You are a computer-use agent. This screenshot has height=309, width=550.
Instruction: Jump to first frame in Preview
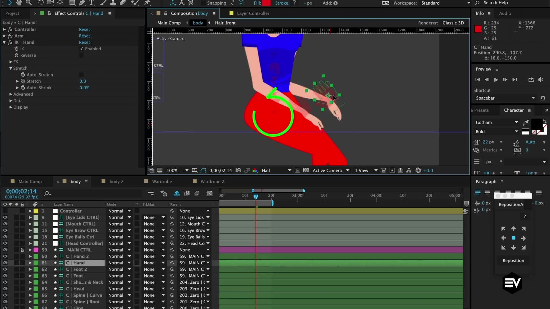[x=477, y=80]
